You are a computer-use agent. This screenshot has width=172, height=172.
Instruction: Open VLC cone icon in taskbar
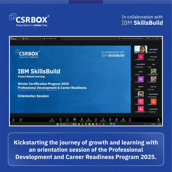[x=82, y=124]
